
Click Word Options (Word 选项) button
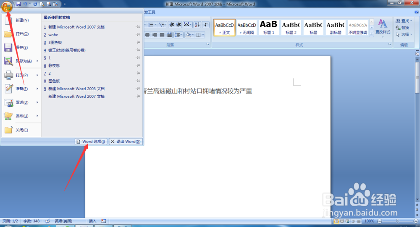91,141
